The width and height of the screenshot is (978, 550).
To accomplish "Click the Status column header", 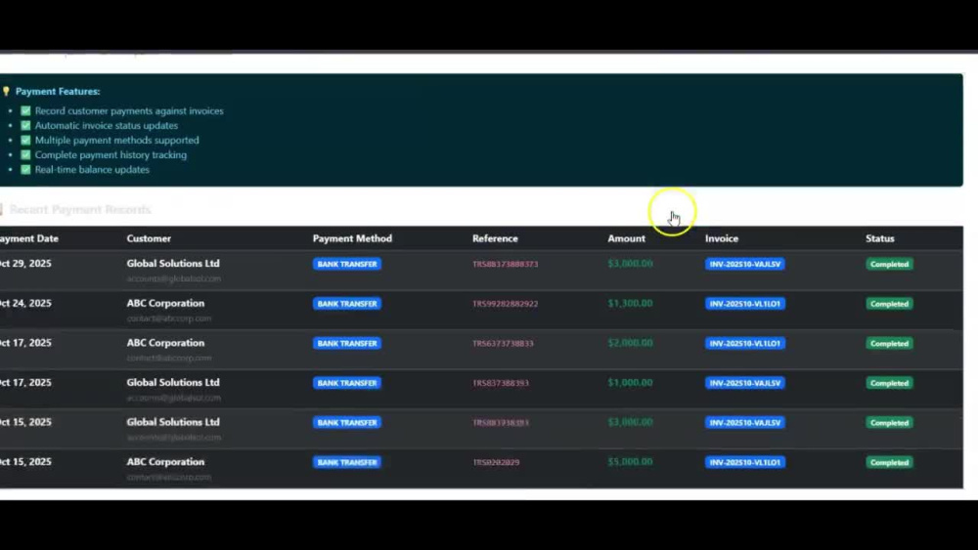I will (x=880, y=238).
